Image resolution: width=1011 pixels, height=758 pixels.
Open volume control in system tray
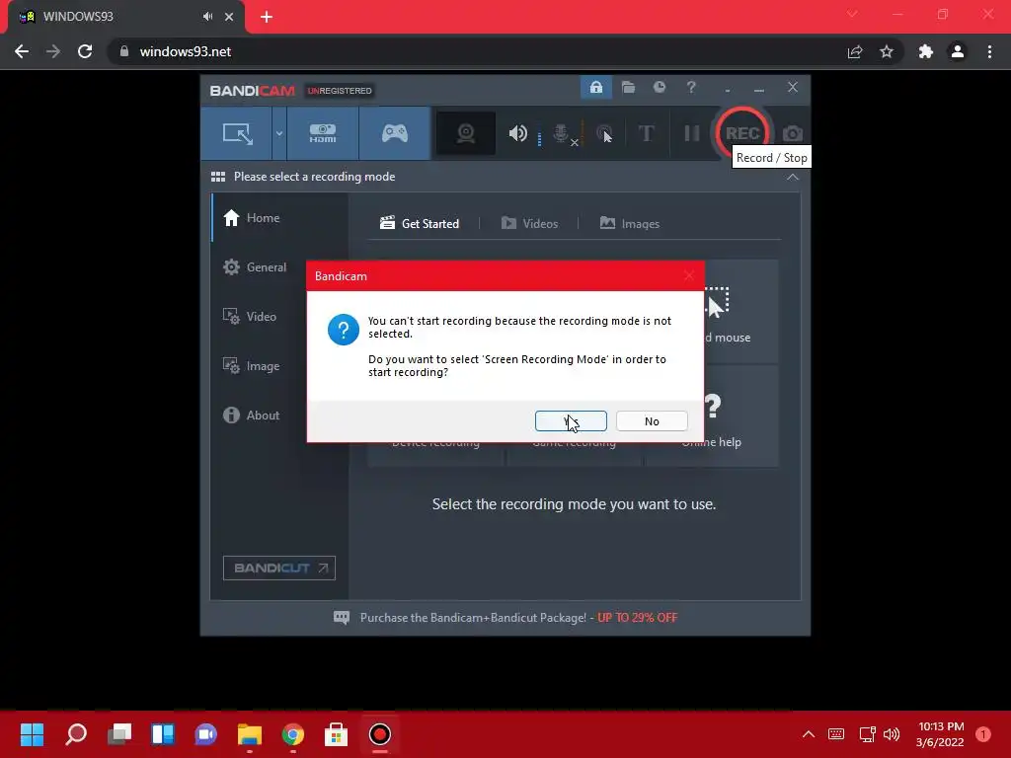point(892,734)
